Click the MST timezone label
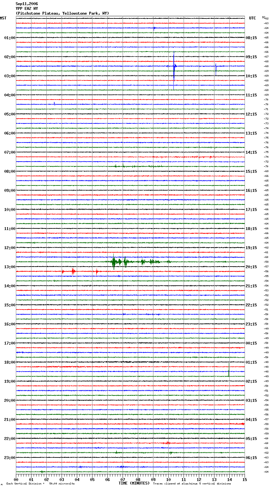This screenshot has width=270, height=488. (x=3, y=18)
